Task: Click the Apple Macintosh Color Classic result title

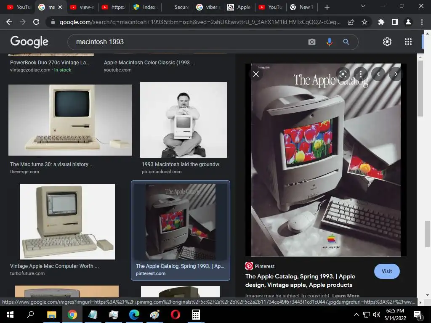Action: (149, 63)
